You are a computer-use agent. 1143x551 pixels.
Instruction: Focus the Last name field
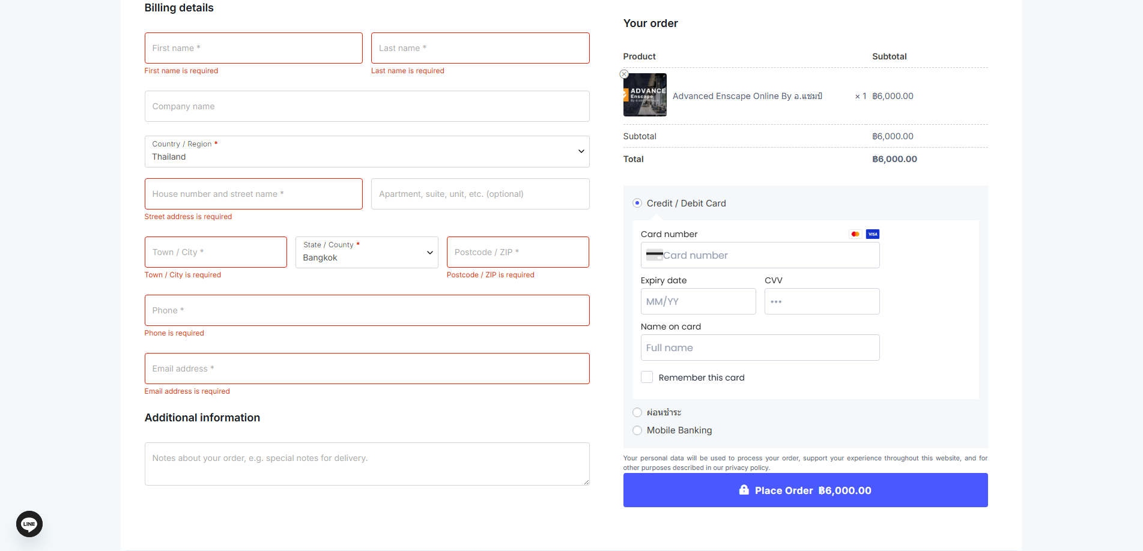[480, 48]
